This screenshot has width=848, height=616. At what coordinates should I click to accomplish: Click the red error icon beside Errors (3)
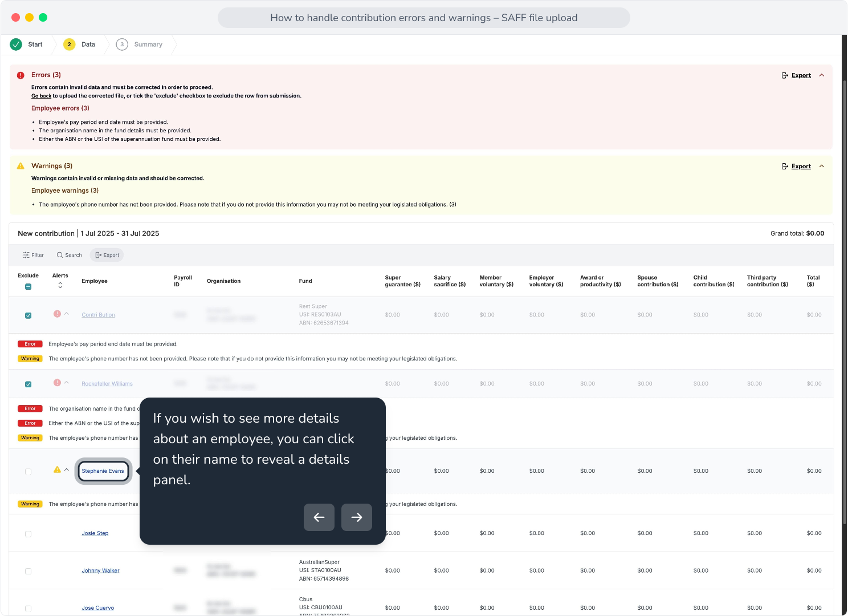tap(21, 75)
